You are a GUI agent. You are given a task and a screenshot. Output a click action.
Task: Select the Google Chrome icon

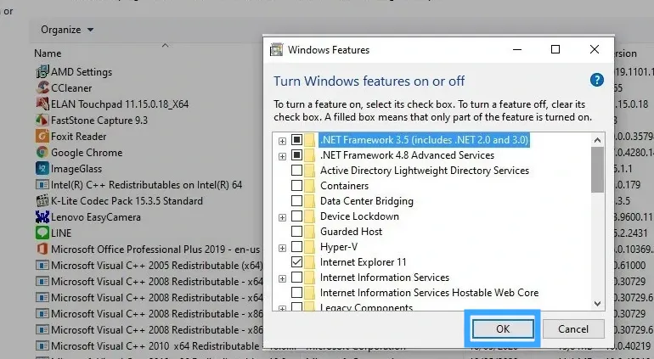point(42,153)
